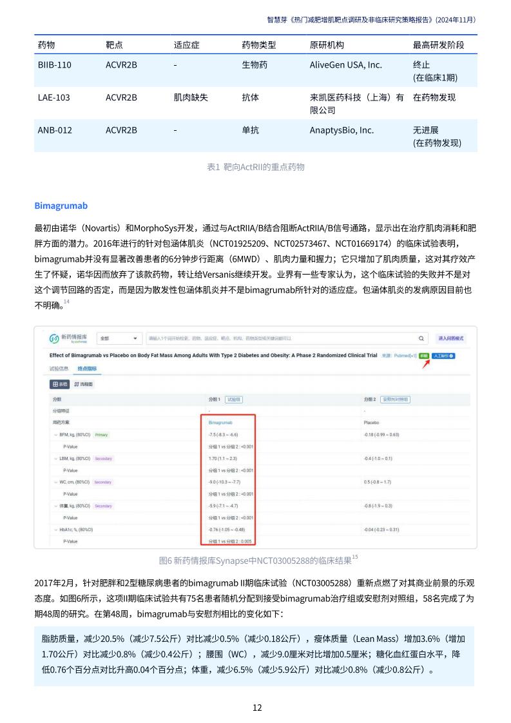Click the 原研机构 column header
This screenshot has width=511, height=723.
click(327, 45)
